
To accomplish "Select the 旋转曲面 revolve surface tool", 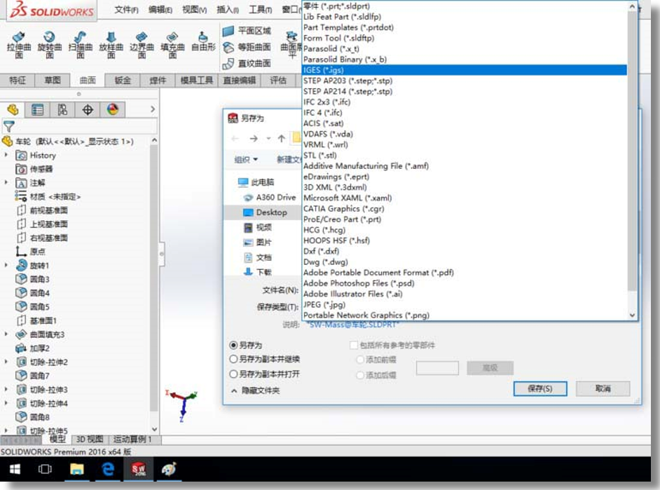I will (x=49, y=45).
